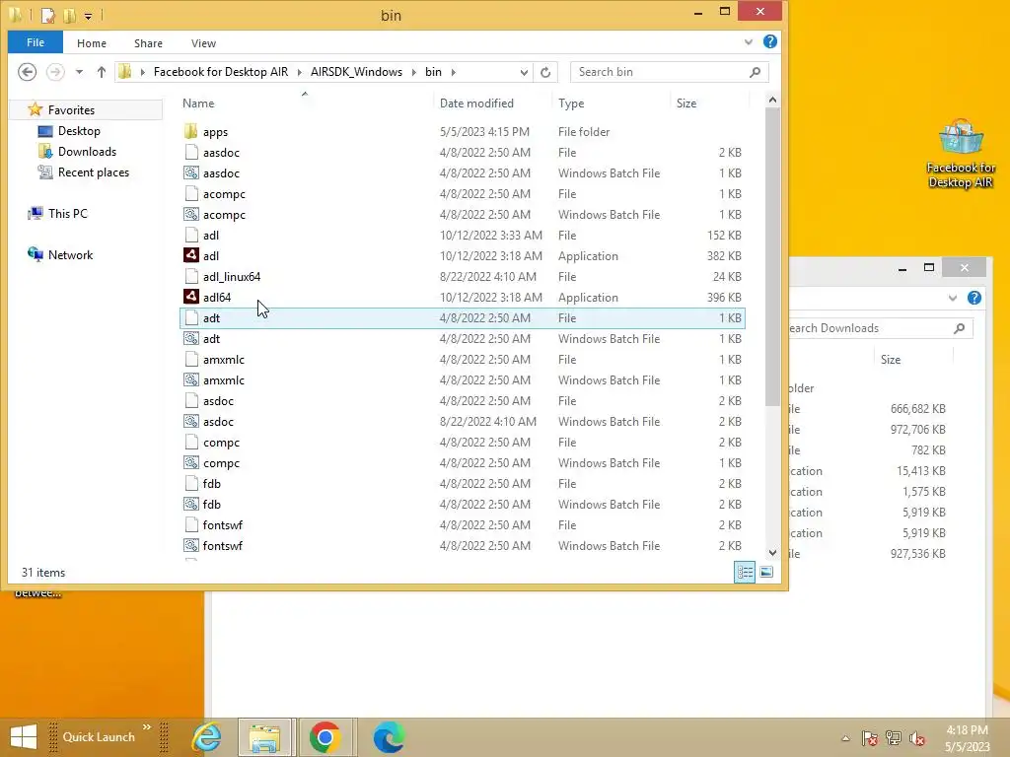Open Customize Quick Access Toolbar dropdown
The width and height of the screenshot is (1010, 757).
point(88,16)
